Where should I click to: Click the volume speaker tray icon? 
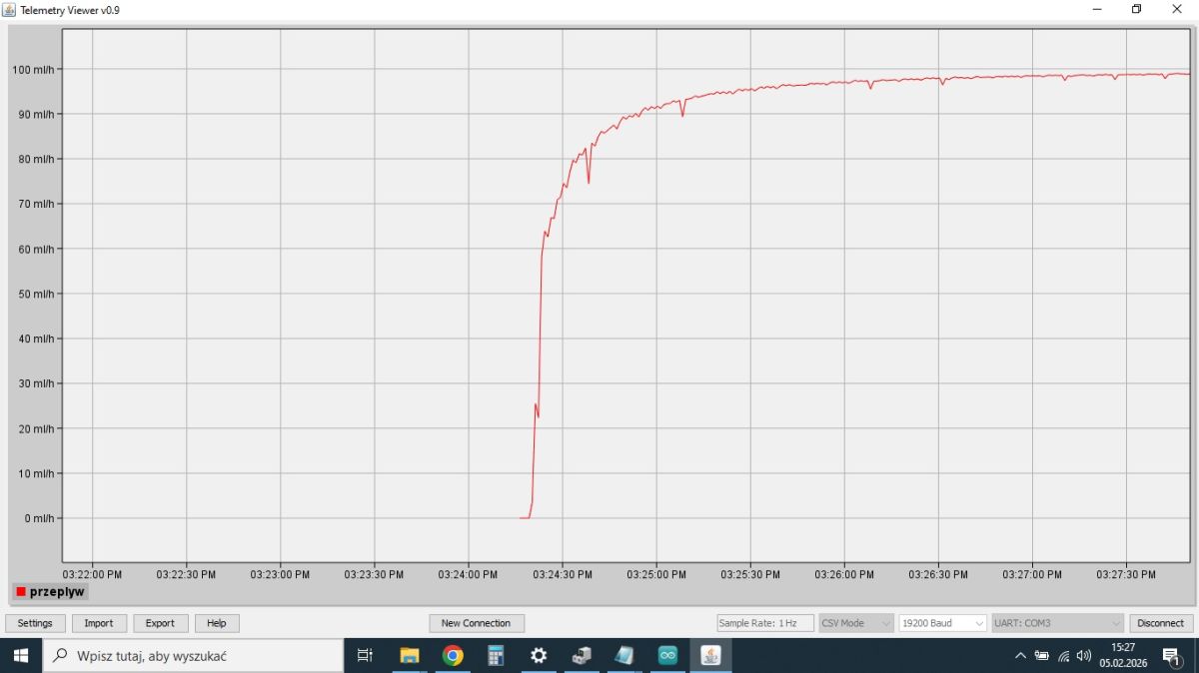coord(1084,656)
